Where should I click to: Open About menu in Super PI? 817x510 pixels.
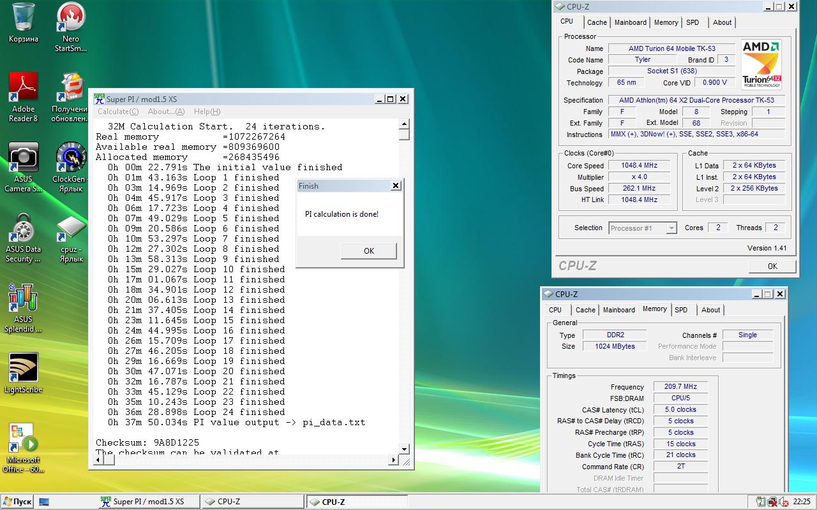point(166,112)
